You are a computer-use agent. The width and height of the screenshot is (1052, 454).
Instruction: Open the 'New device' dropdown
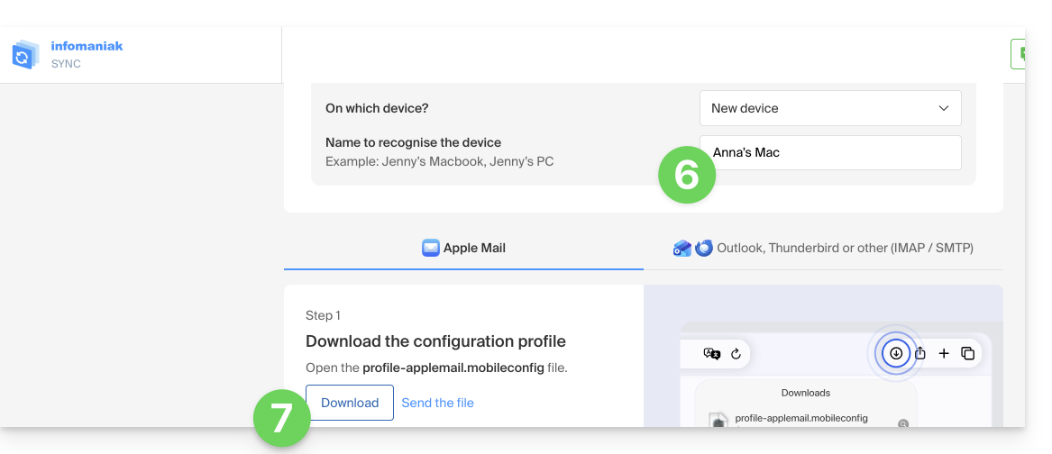(x=829, y=108)
